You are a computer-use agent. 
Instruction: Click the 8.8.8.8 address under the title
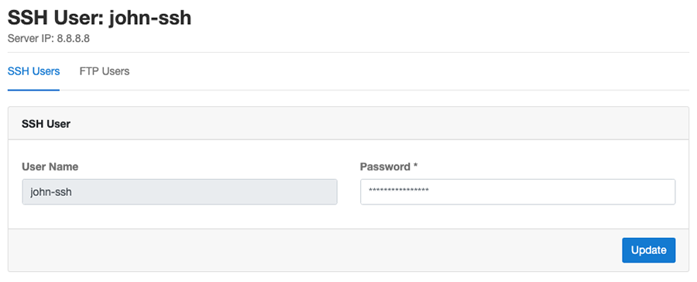click(x=74, y=38)
